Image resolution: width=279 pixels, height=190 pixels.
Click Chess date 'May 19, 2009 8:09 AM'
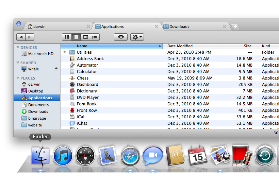[x=190, y=78]
